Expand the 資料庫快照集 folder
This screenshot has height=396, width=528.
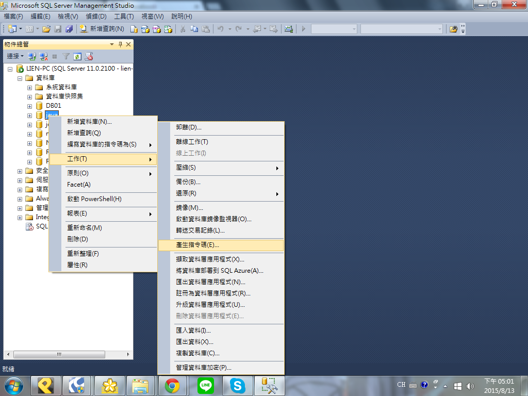pyautogui.click(x=29, y=97)
